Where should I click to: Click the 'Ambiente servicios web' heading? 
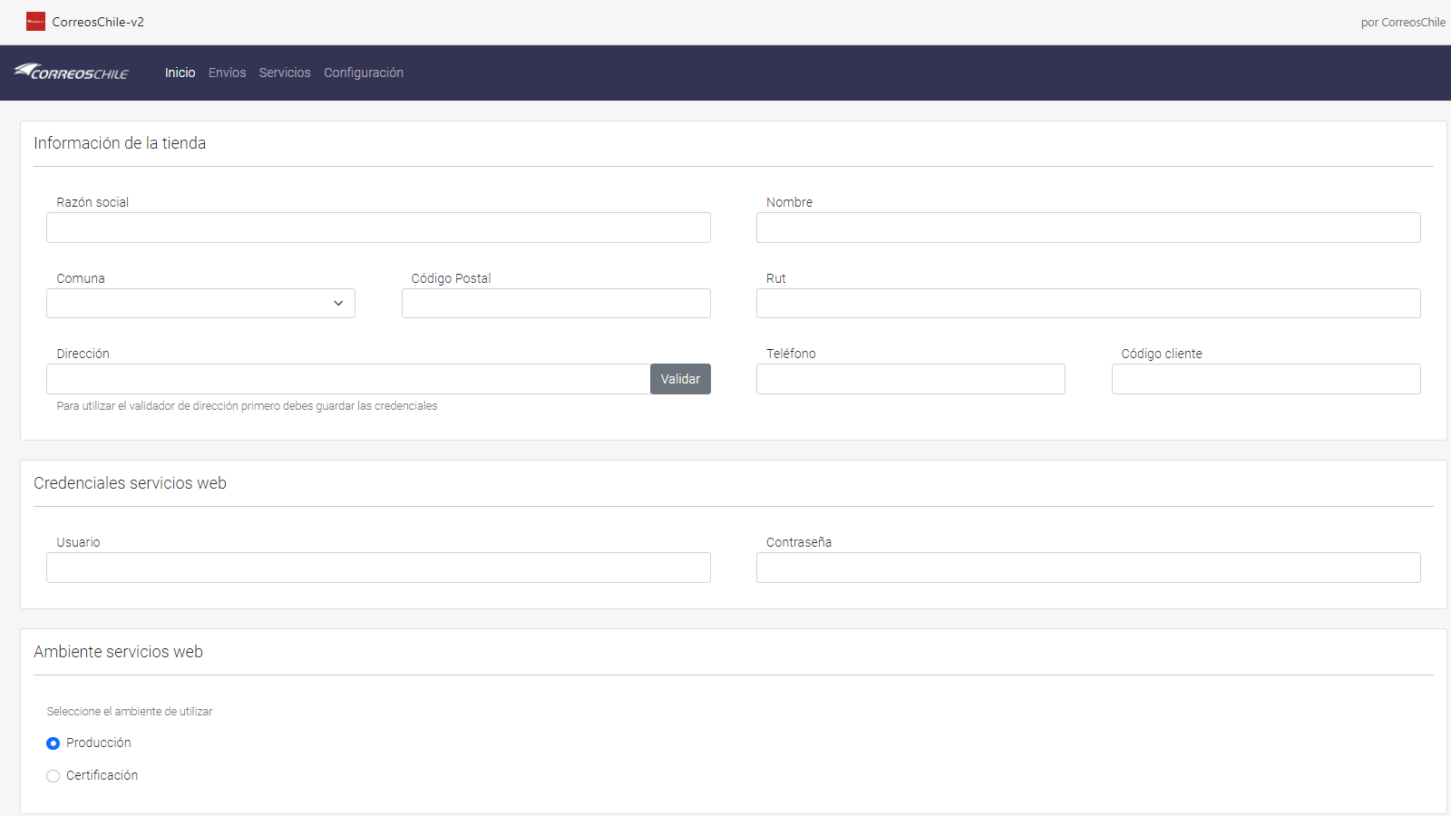click(x=118, y=652)
